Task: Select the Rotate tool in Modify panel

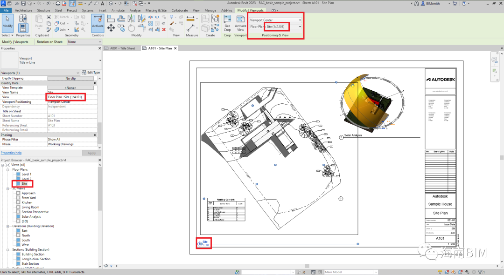Action: [x=132, y=28]
